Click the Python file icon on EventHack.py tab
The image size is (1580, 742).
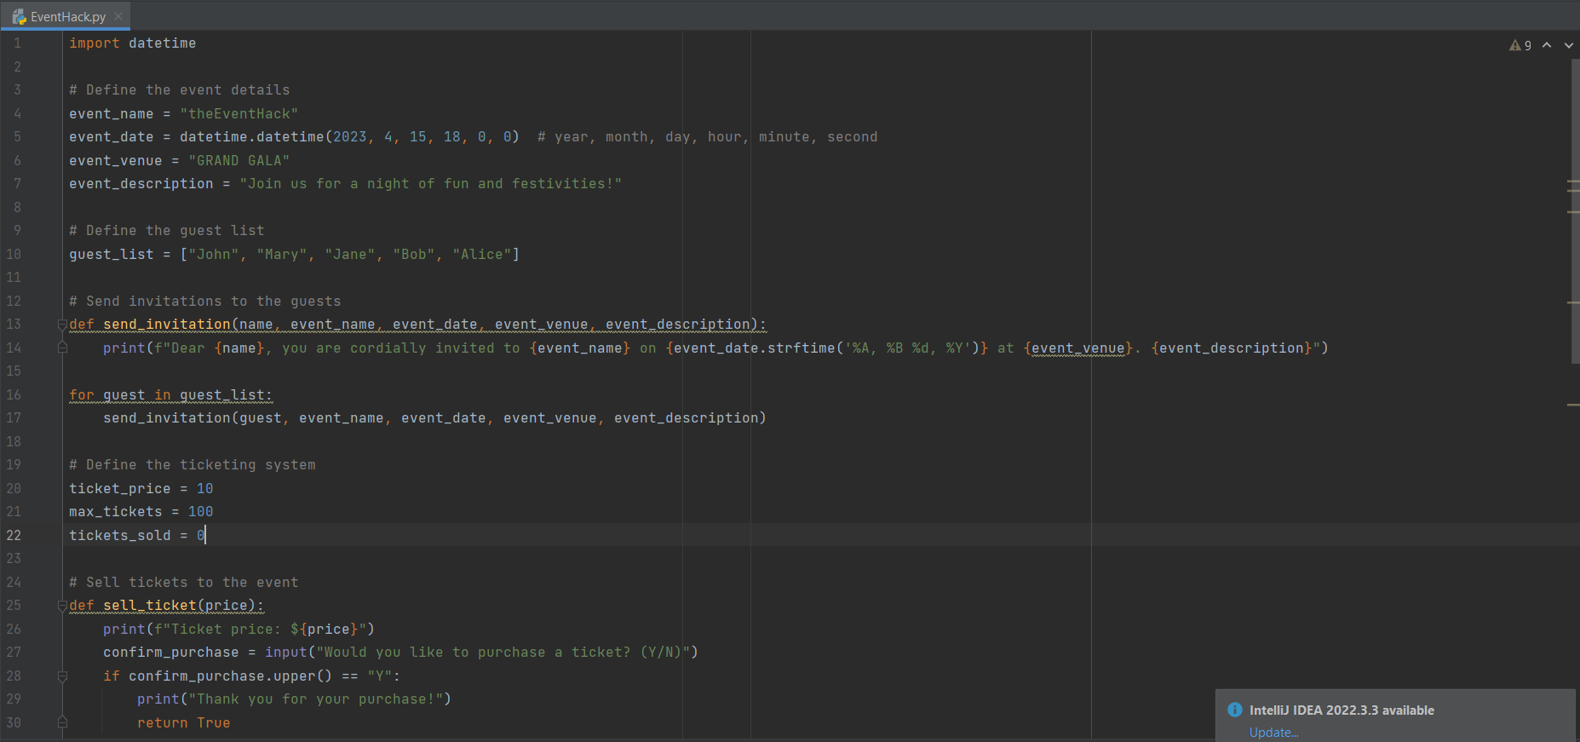pos(19,16)
